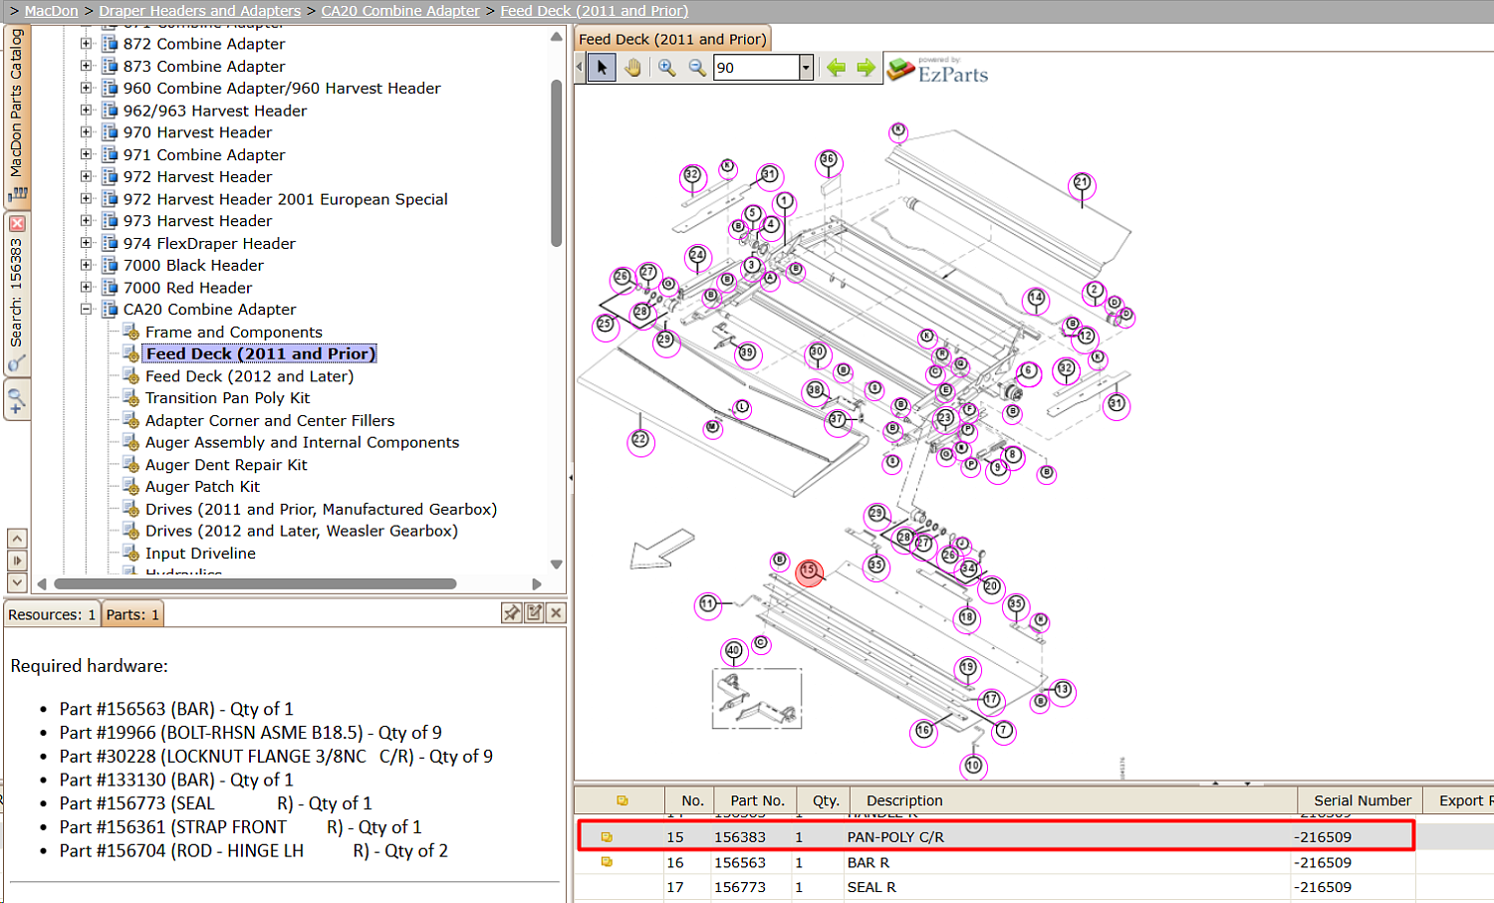The image size is (1494, 903).
Task: Follow the Feed Deck (2011 and Prior) breadcrumb
Action: pos(595,11)
